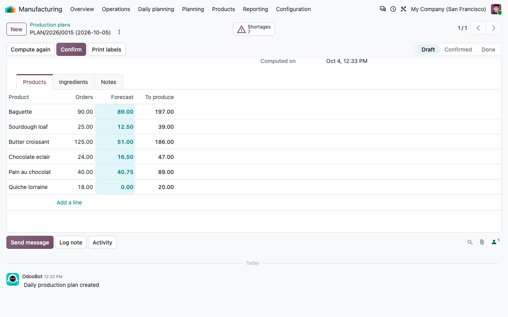Switch company via My Company (San Francisco)

[x=448, y=9]
